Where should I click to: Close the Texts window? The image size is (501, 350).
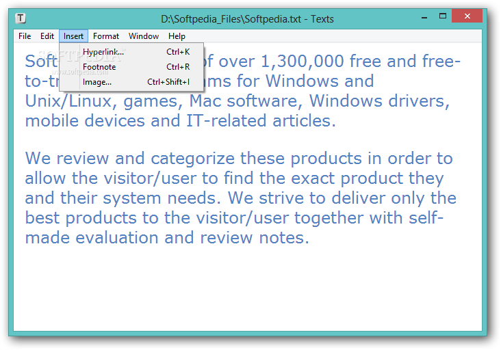click(467, 16)
